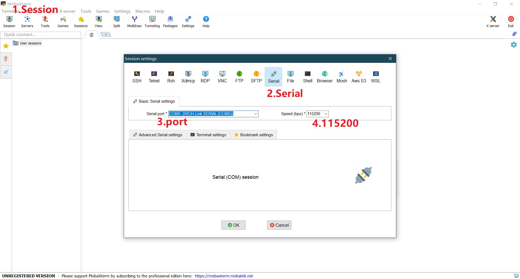Click the paperclip attach icon
Viewport: 520px width, 279px height.
[x=514, y=34]
